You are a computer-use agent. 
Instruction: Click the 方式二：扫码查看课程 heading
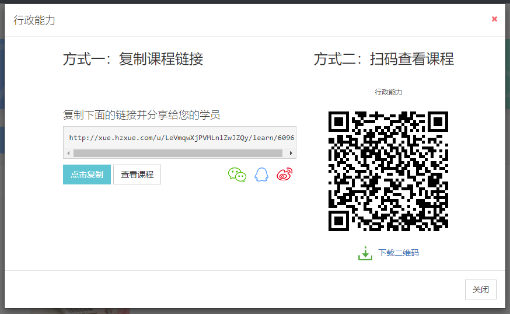tap(384, 59)
